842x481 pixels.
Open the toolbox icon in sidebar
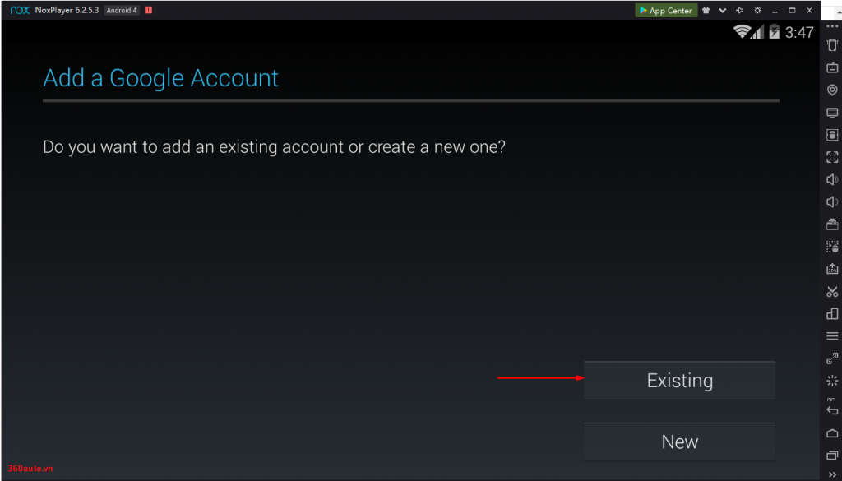click(x=832, y=224)
